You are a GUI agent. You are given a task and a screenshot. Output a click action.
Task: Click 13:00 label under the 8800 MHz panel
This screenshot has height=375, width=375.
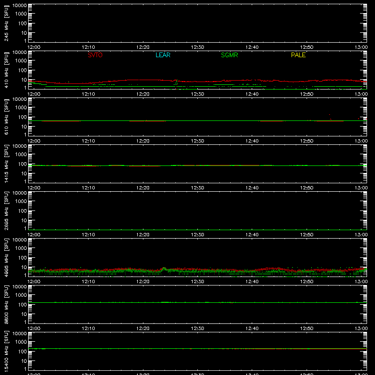(361, 329)
